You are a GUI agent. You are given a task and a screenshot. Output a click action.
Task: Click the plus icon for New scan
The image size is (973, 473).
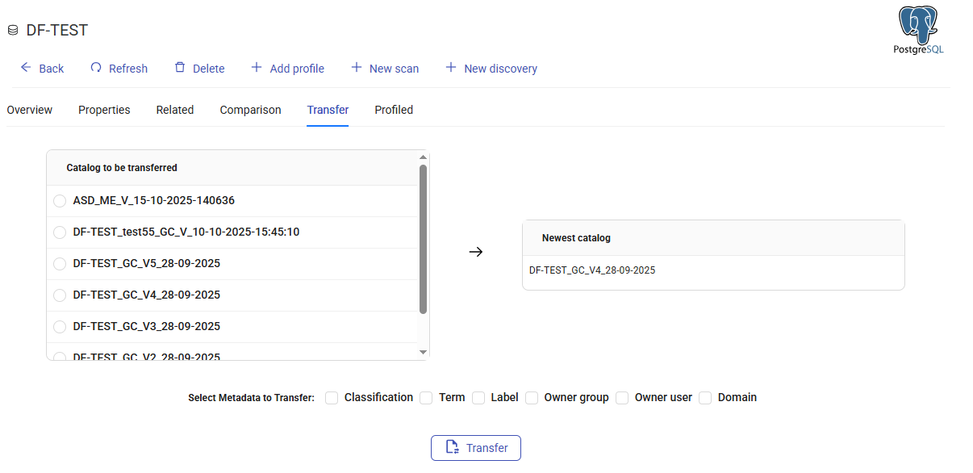click(356, 68)
